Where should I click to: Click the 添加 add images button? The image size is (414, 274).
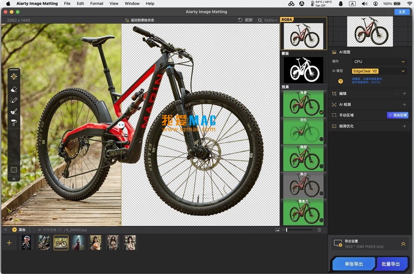[x=19, y=230]
